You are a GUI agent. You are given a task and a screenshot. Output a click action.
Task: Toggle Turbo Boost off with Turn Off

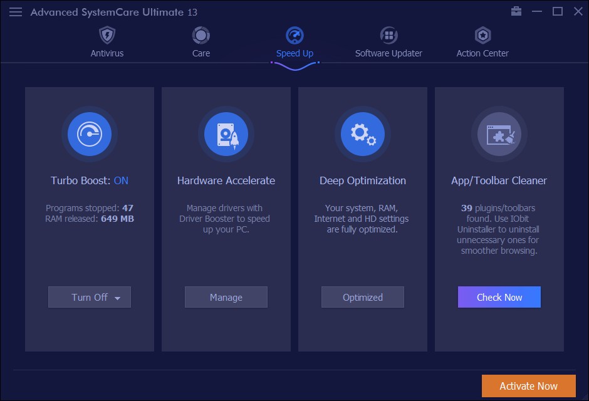(x=85, y=297)
